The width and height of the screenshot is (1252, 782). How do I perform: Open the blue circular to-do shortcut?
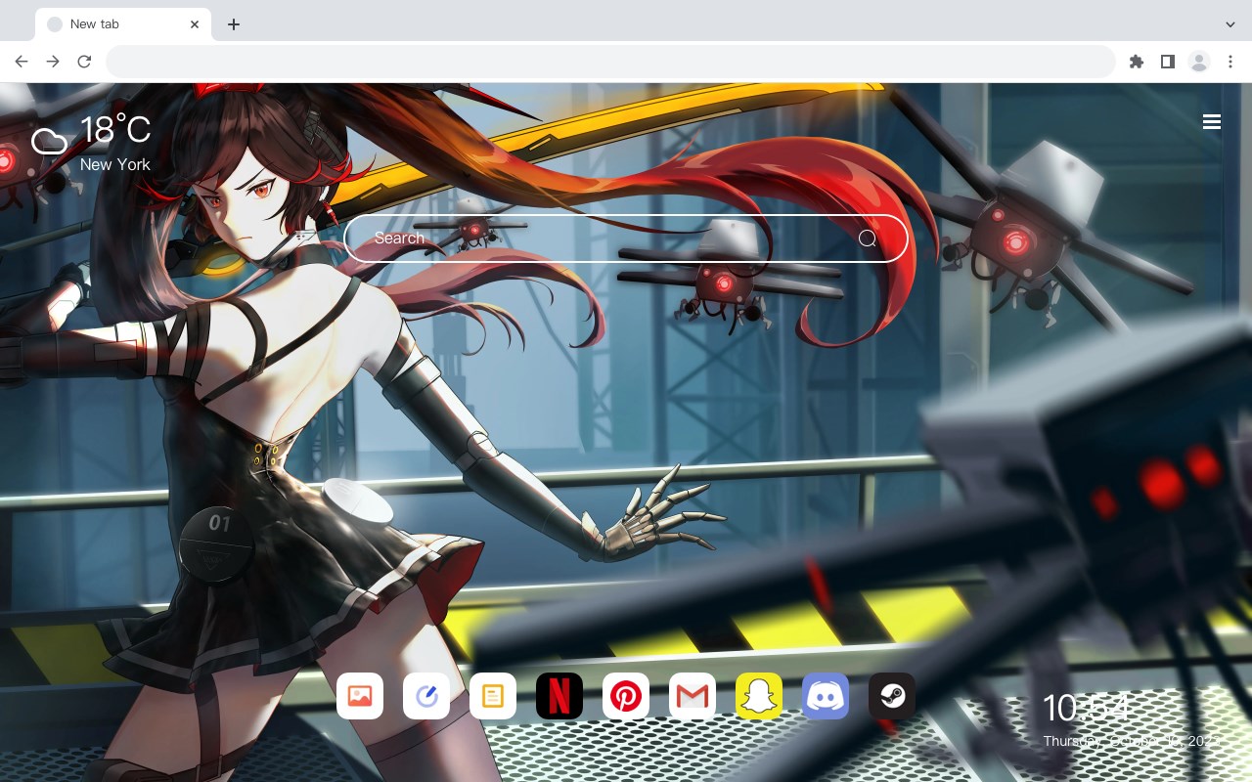click(x=426, y=696)
